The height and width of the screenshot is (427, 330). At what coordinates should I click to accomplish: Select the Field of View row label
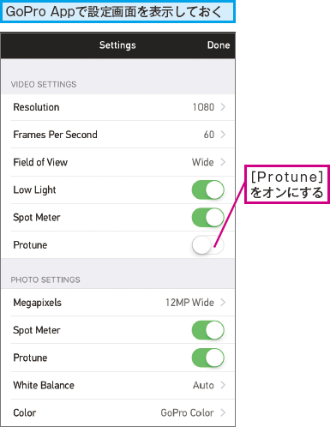tap(40, 162)
